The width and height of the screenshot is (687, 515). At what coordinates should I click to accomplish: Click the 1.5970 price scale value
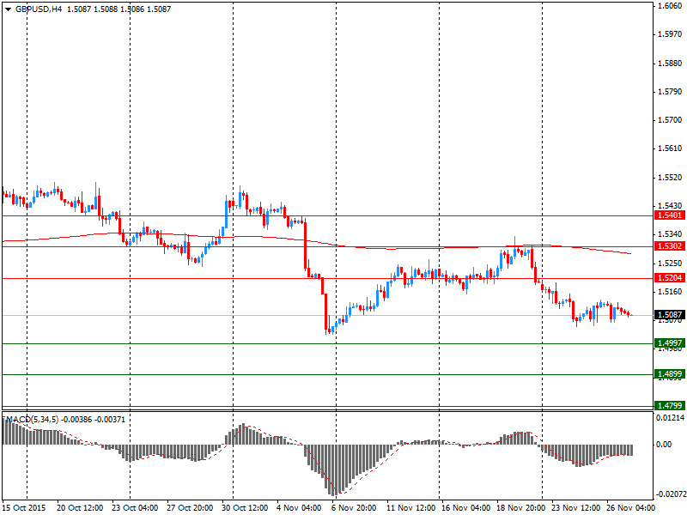pyautogui.click(x=670, y=34)
